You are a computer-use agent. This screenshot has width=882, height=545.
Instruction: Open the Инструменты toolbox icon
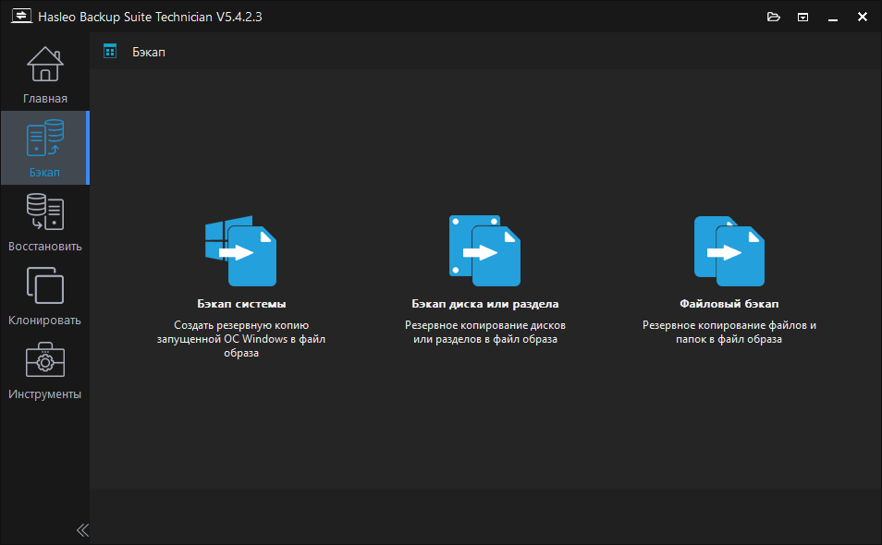coord(45,359)
